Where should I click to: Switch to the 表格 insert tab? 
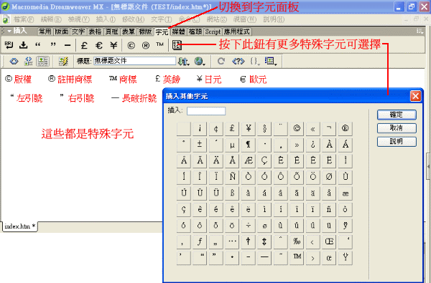pyautogui.click(x=95, y=32)
